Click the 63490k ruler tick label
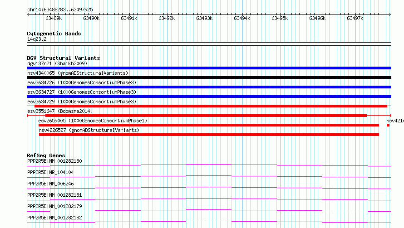This screenshot has width=404, height=228. (91, 18)
